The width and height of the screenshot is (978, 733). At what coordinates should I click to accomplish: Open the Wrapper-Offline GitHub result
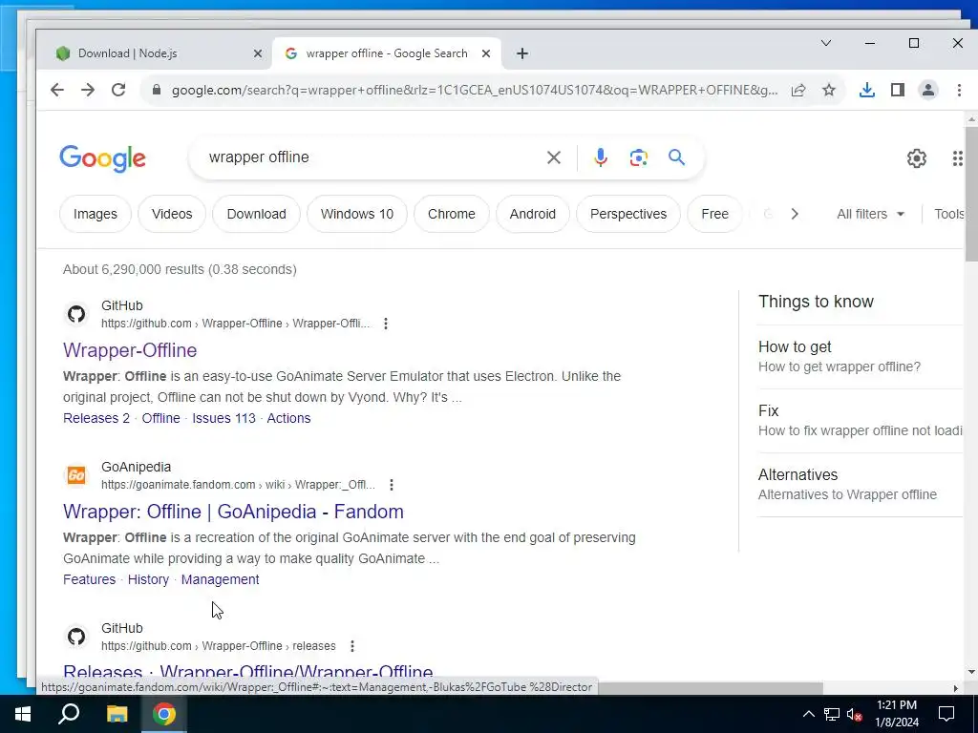(130, 350)
